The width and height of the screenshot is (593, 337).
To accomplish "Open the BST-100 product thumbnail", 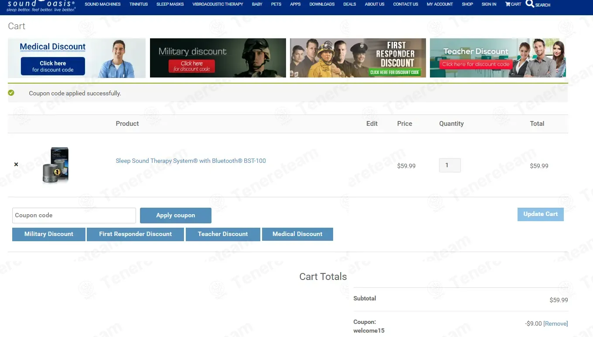I will pos(55,165).
